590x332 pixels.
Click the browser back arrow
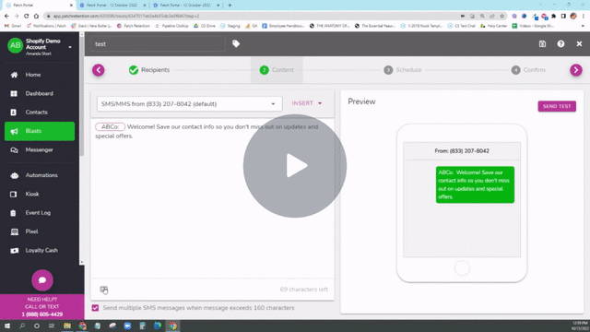(6, 17)
